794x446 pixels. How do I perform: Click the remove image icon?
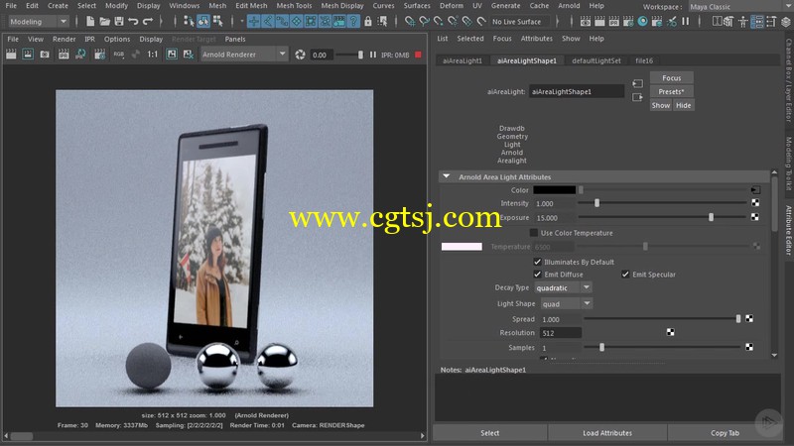(x=189, y=55)
